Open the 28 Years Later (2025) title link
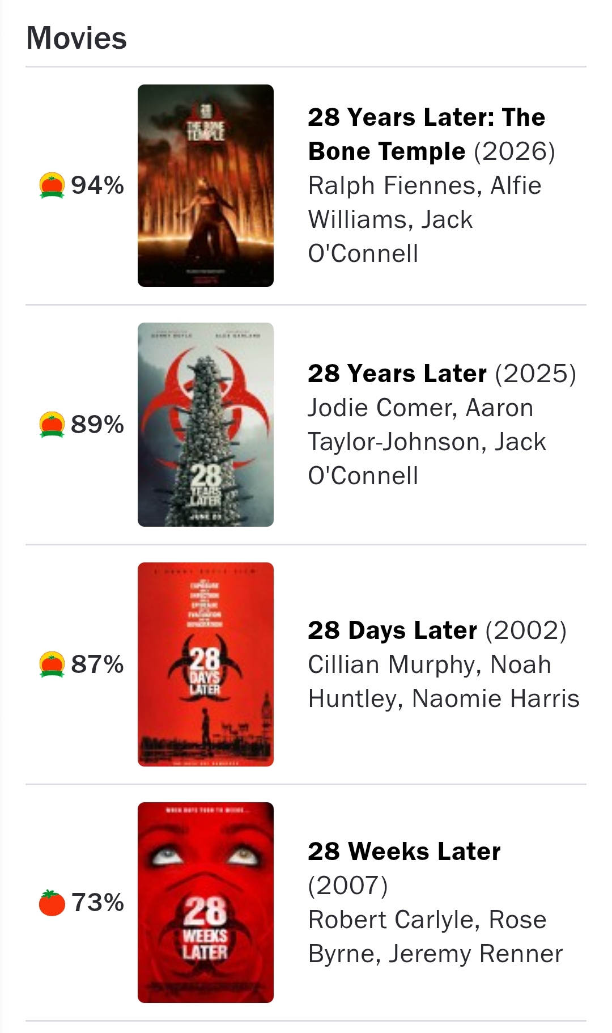Viewport: 612px width, 1033px height. point(442,374)
